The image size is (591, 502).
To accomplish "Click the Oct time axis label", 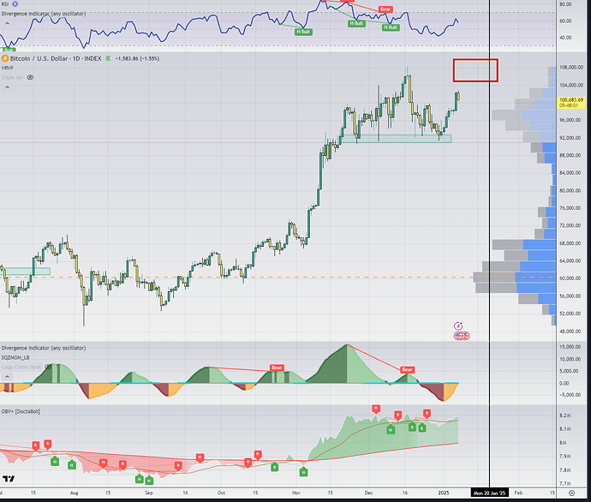I will pos(221,493).
